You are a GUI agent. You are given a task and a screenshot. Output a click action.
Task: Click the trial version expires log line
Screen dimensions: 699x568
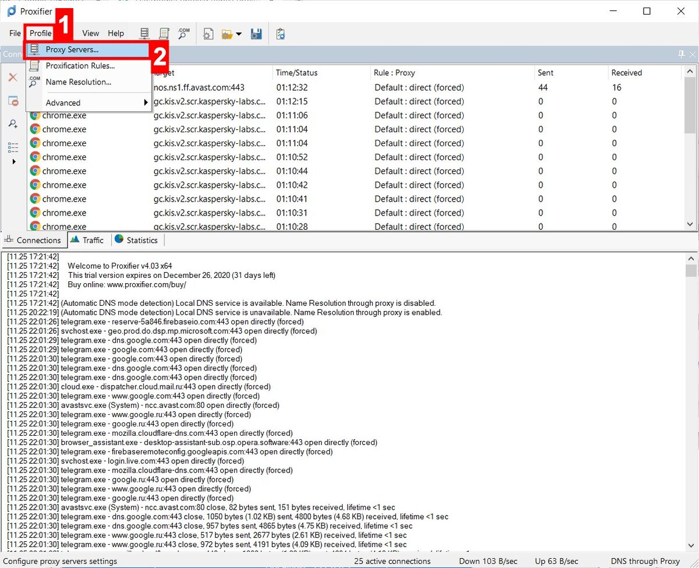coord(172,275)
